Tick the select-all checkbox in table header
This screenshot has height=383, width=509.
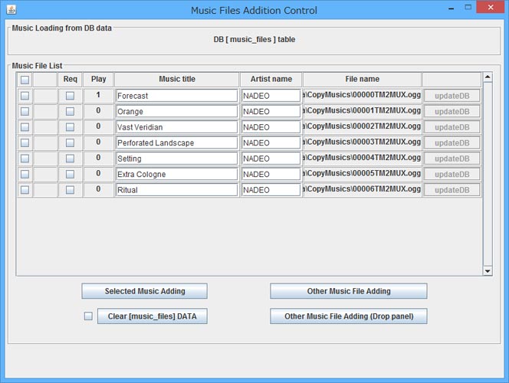pos(25,80)
